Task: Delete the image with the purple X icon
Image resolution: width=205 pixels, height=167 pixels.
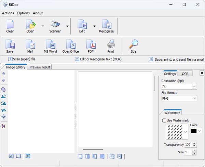Action: [3, 126]
